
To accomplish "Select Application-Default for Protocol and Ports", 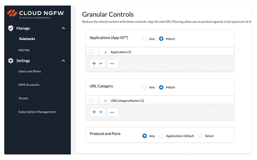I will click(161, 136).
